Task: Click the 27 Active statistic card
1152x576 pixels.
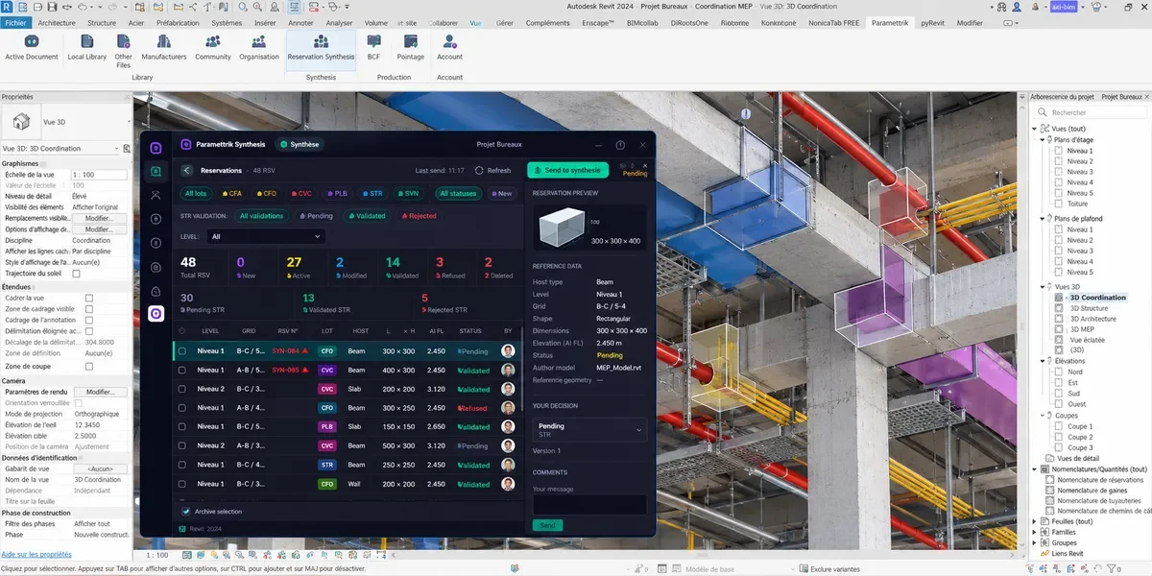Action: tap(301, 267)
